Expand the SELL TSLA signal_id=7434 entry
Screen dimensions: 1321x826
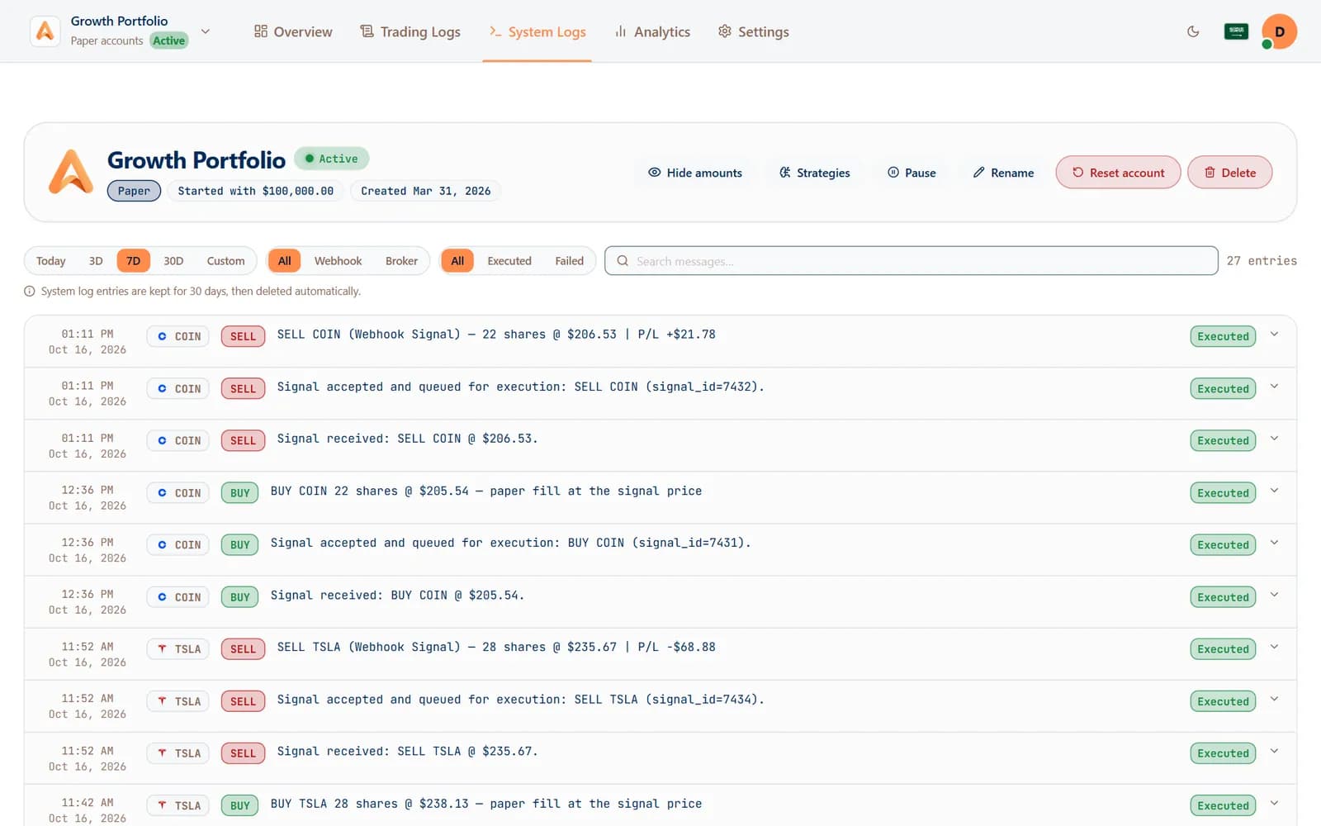pos(1274,699)
